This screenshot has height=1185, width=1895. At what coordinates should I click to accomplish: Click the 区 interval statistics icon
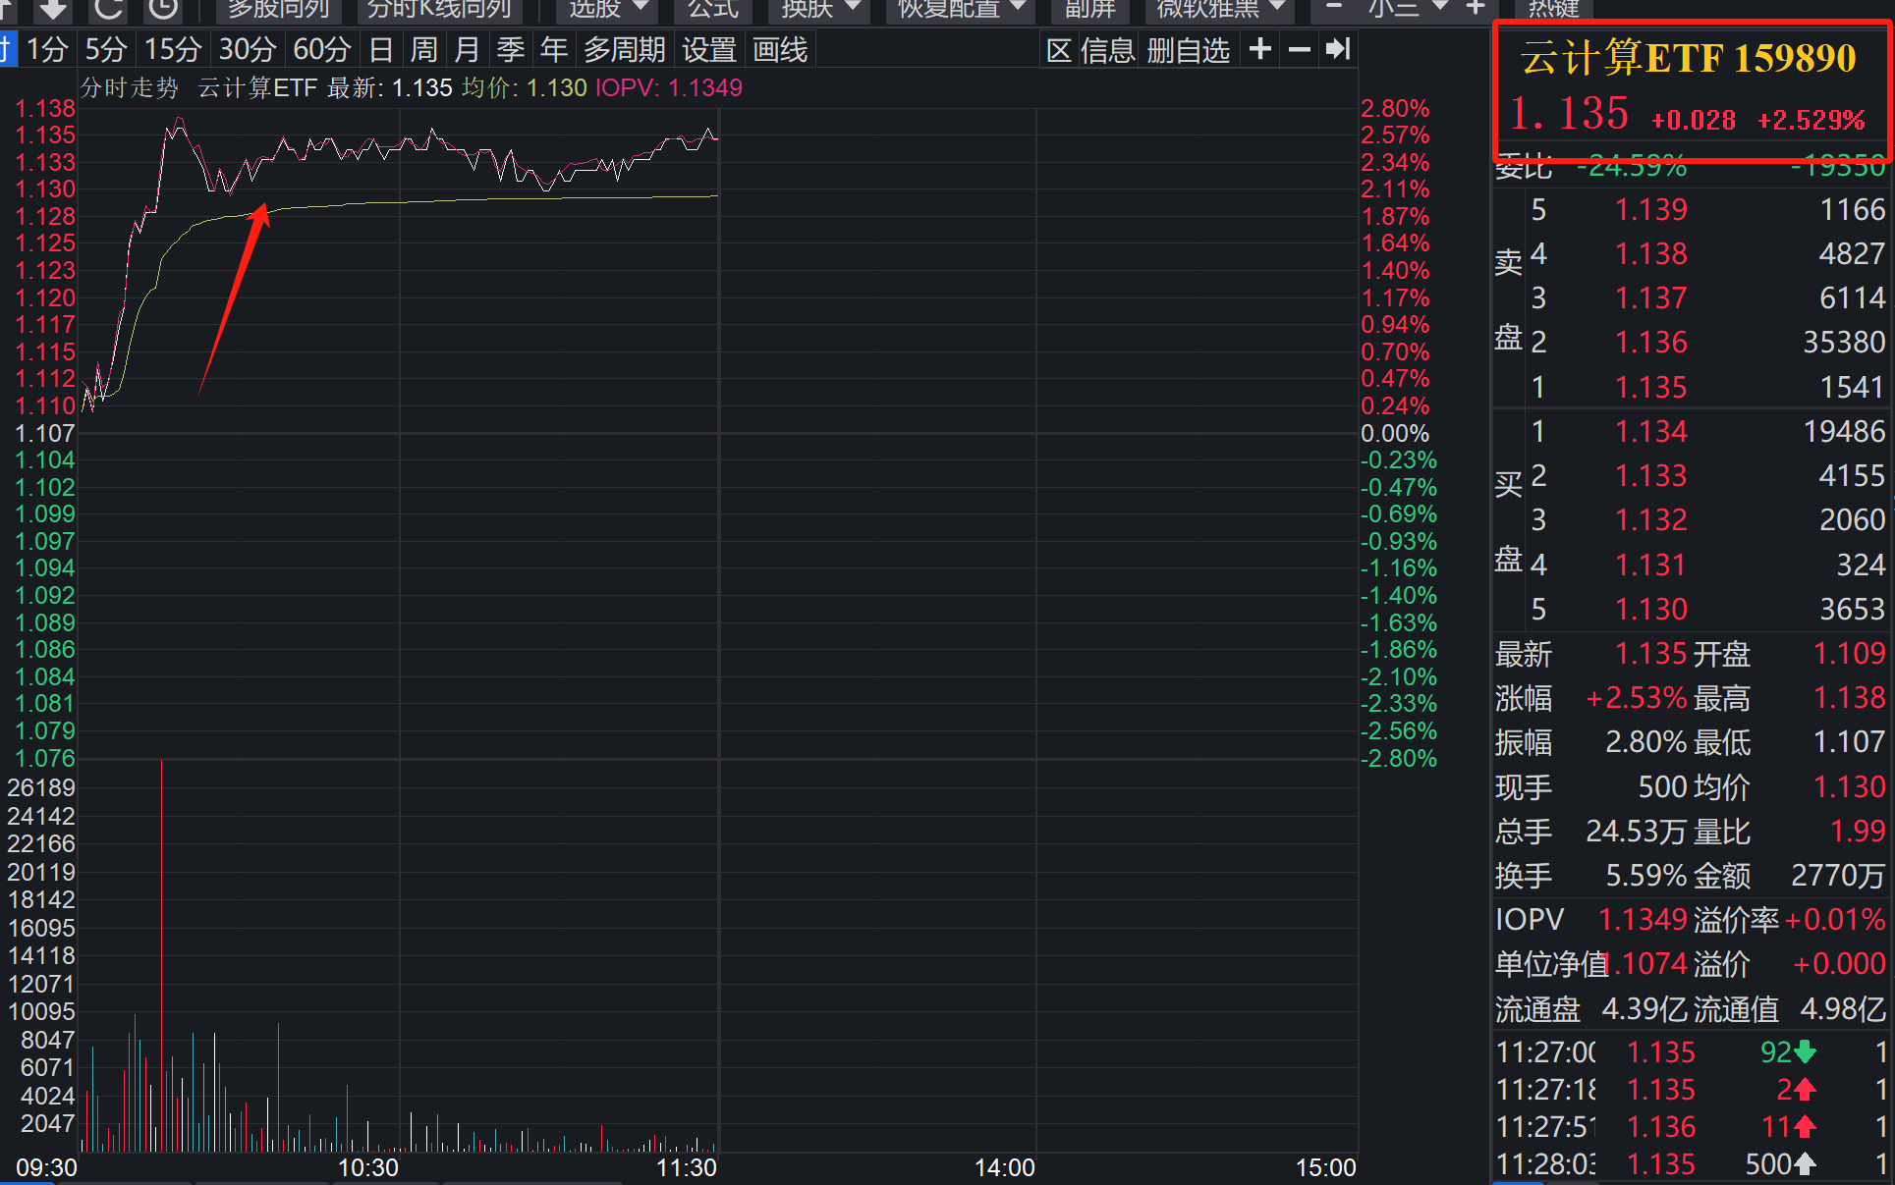(x=1058, y=50)
